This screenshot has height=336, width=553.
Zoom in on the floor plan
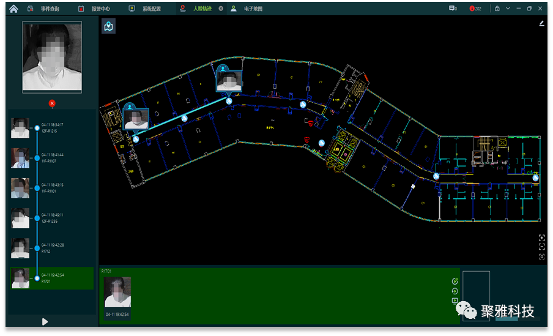tap(541, 237)
